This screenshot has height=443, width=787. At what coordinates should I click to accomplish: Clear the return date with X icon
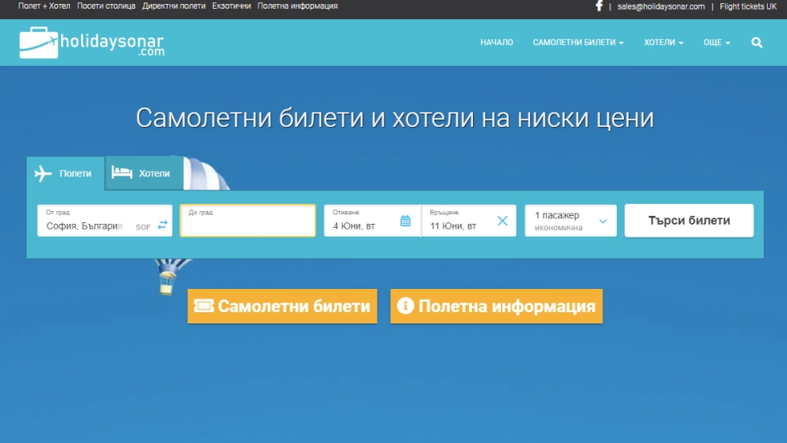(503, 221)
